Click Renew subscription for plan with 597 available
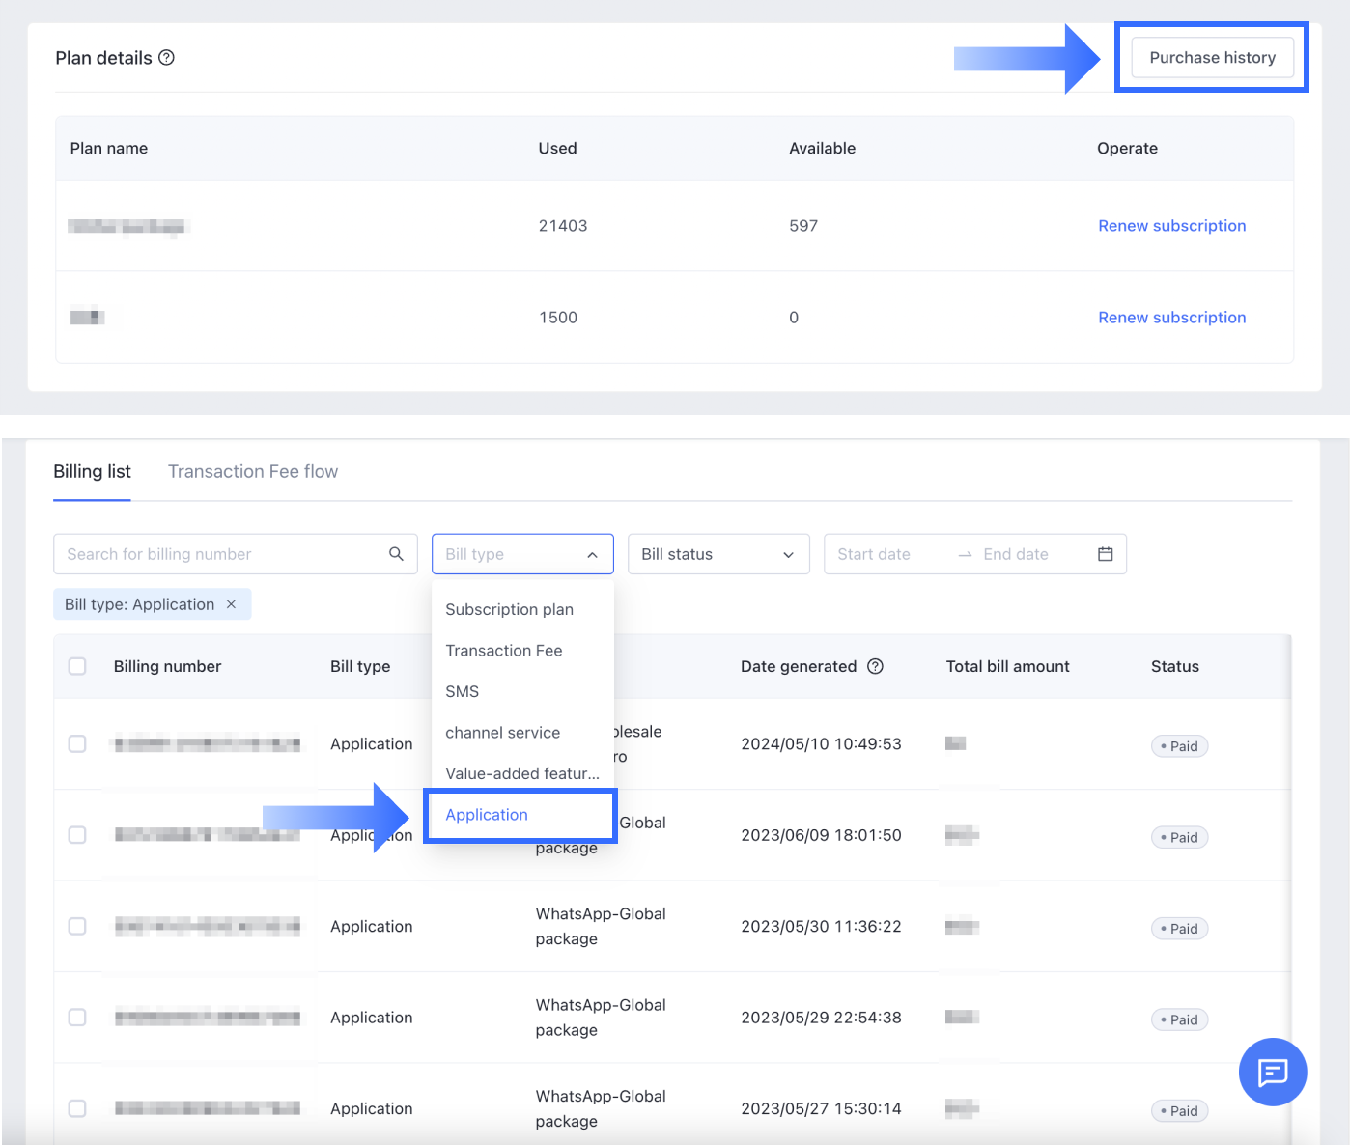Screen dimensions: 1350x1145 [1171, 226]
